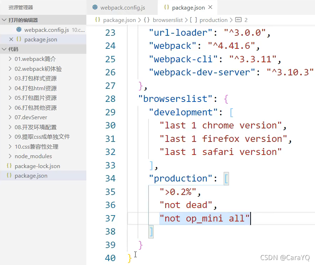Click browserslist breadcrumb item
The image size is (315, 265).
(x=168, y=20)
